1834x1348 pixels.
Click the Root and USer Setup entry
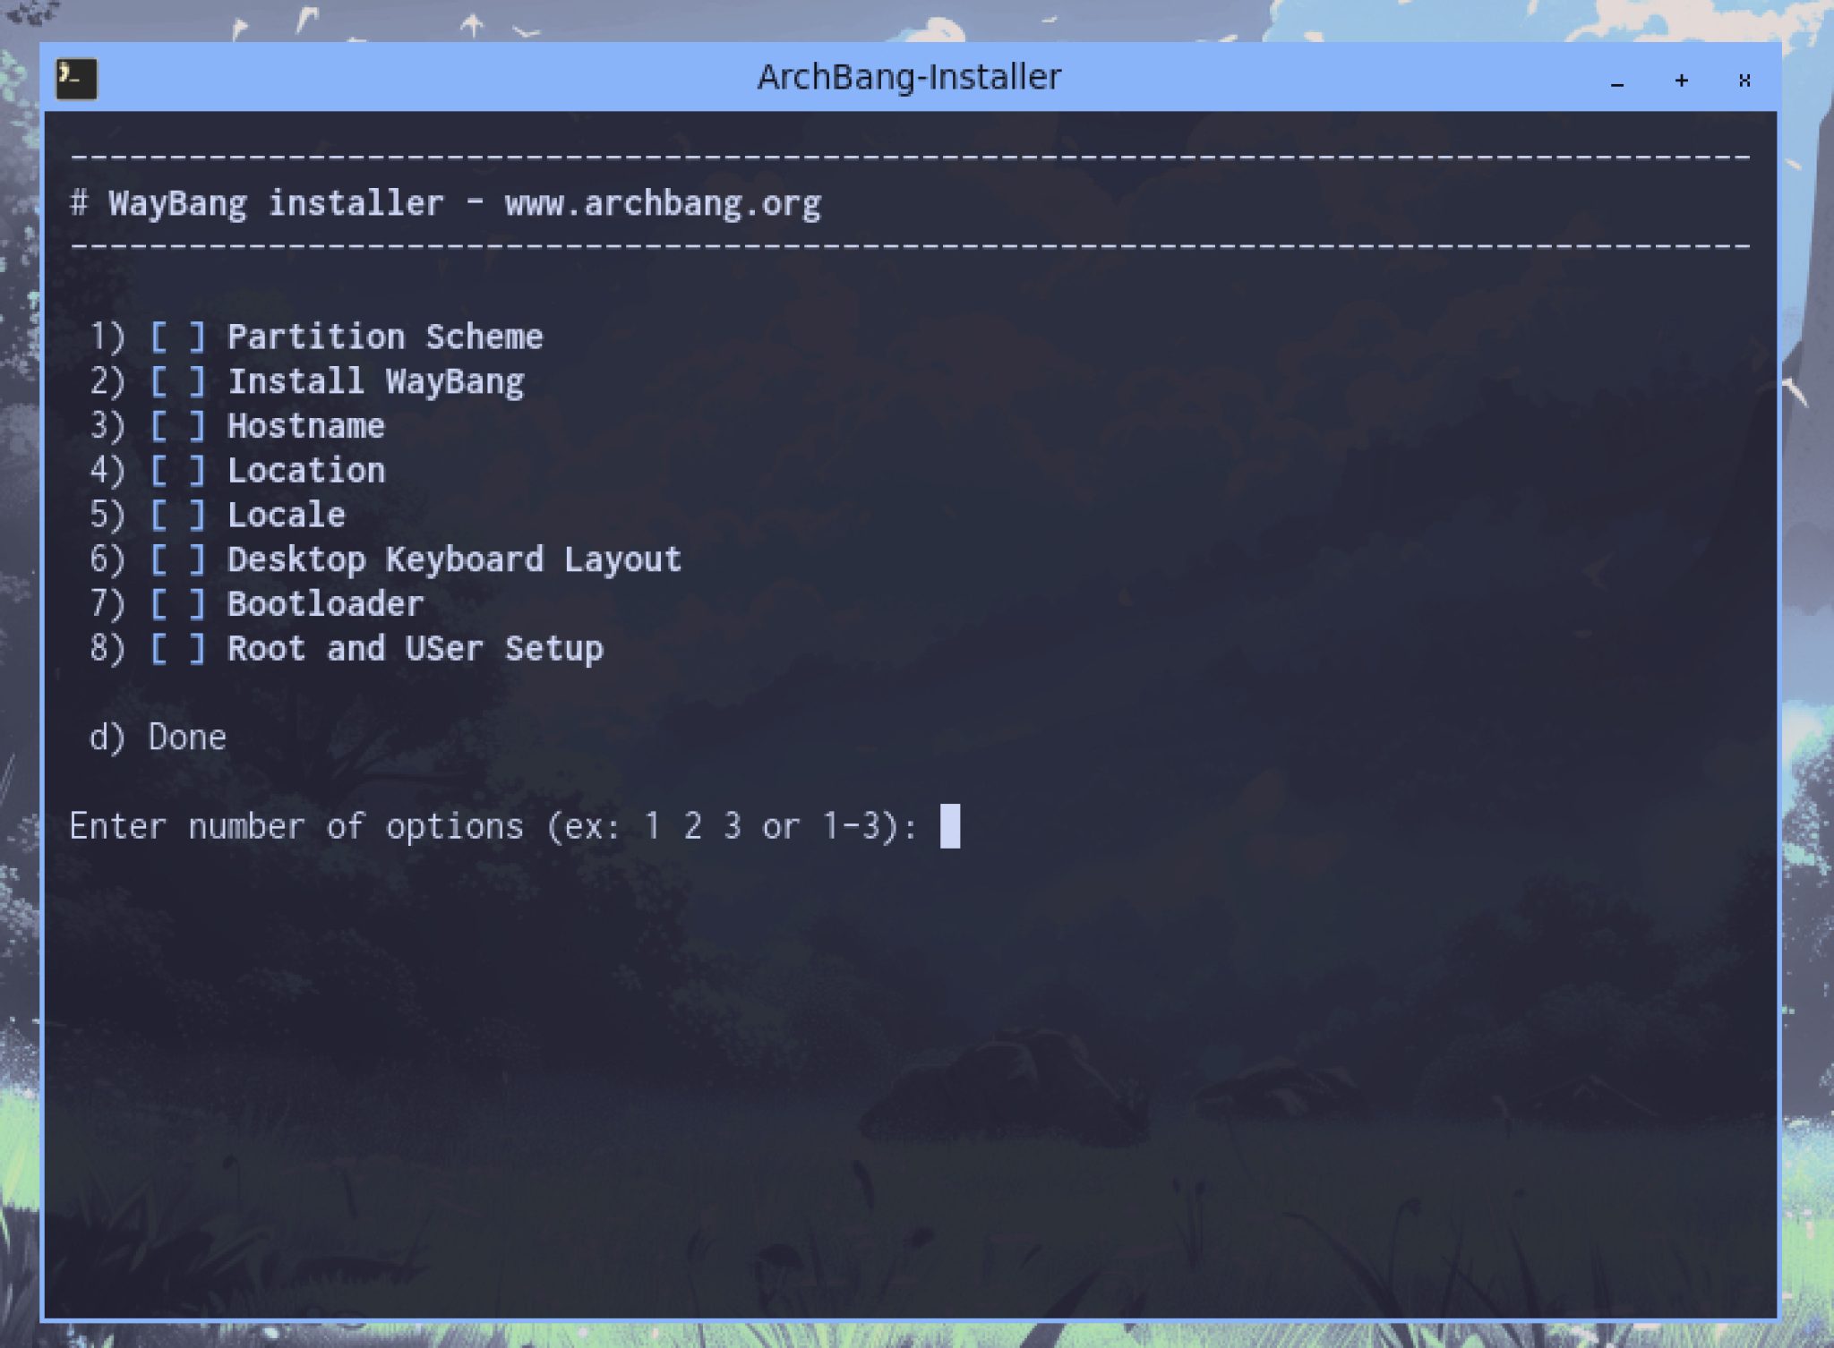(415, 649)
